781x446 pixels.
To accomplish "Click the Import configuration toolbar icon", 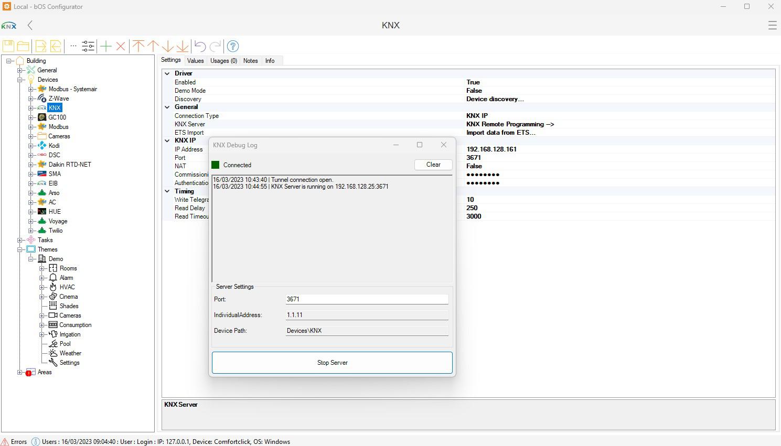I will tap(56, 46).
